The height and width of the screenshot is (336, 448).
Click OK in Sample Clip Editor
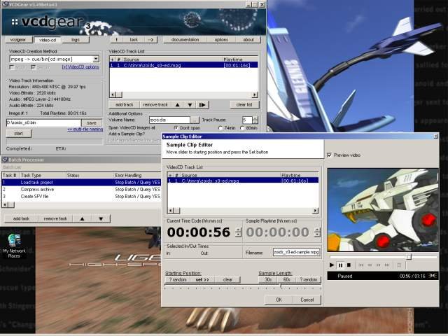click(x=279, y=300)
